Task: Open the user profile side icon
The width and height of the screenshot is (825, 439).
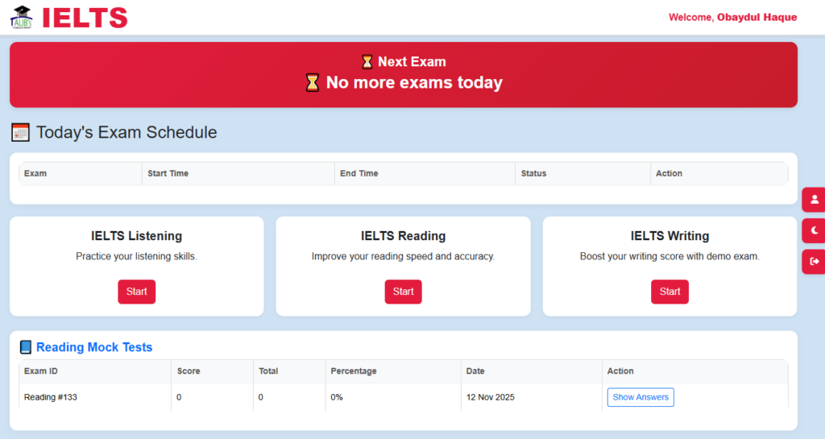Action: pos(814,200)
